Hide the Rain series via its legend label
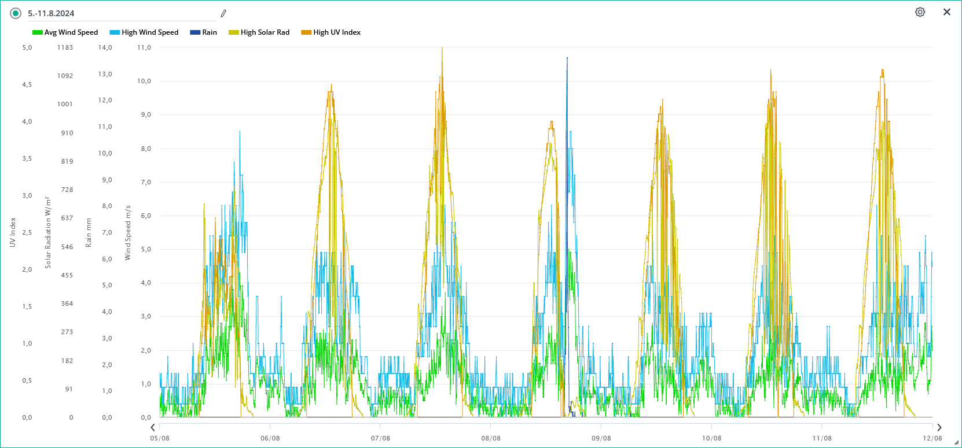Image resolution: width=962 pixels, height=448 pixels. (x=210, y=32)
